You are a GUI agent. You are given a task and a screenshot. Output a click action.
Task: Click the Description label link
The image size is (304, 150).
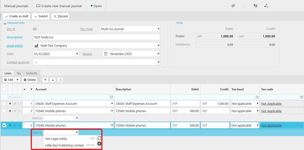[15, 37]
